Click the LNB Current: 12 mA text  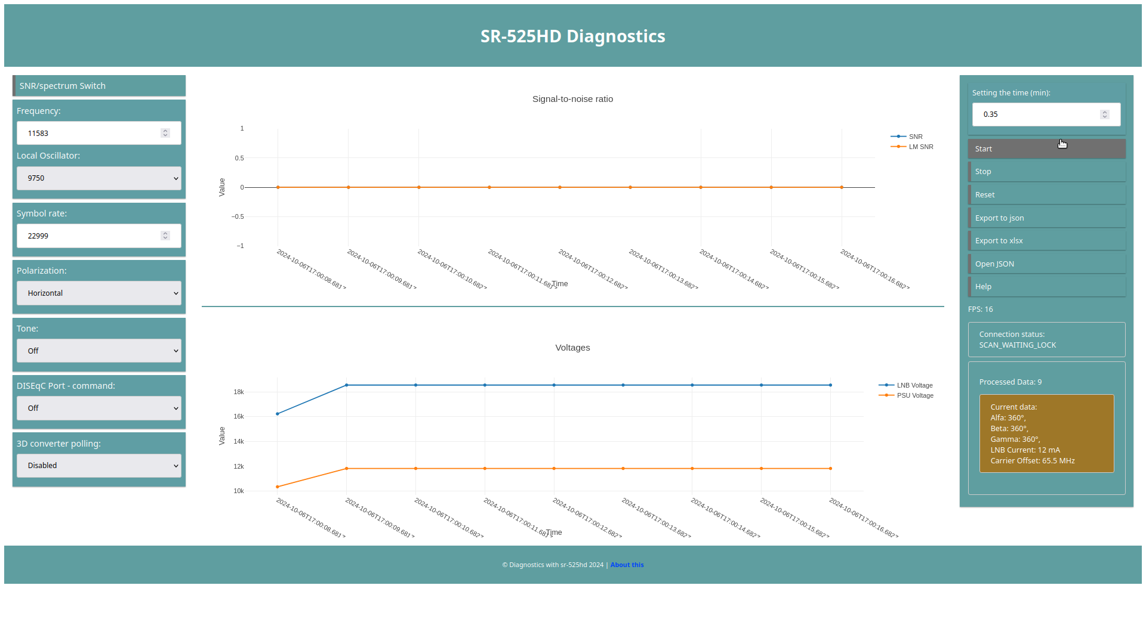tap(1025, 450)
